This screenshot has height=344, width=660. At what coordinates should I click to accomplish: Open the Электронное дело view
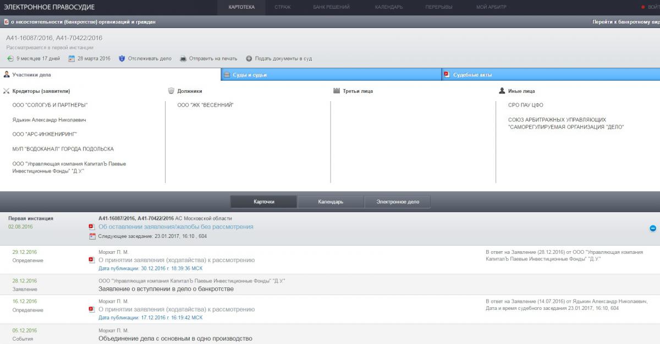click(397, 202)
